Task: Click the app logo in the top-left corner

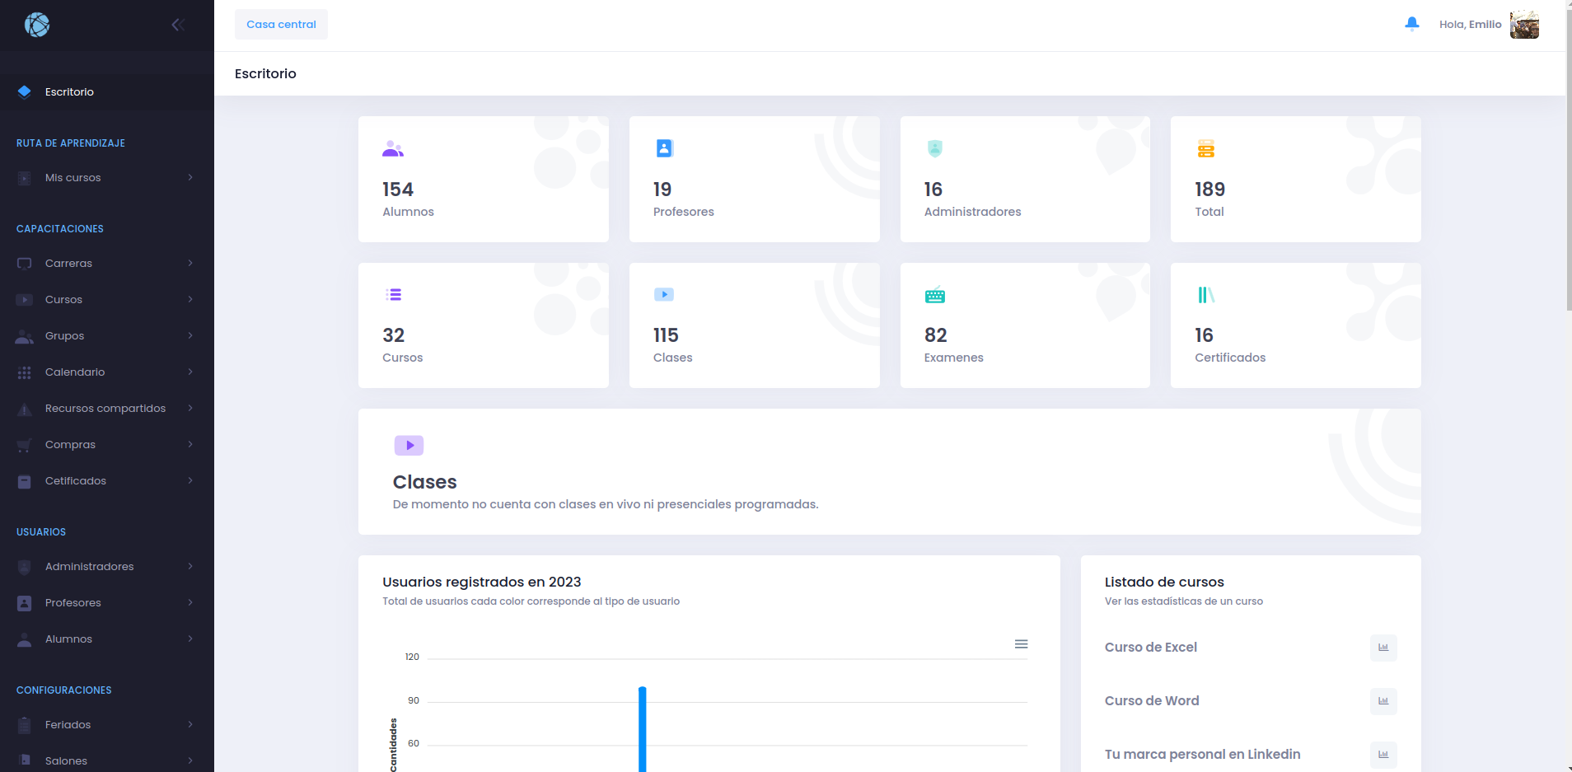Action: 37,24
